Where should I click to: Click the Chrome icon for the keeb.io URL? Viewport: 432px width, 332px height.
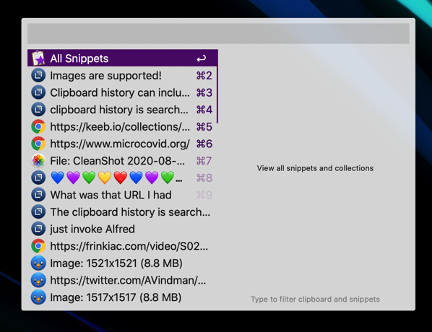pyautogui.click(x=38, y=126)
